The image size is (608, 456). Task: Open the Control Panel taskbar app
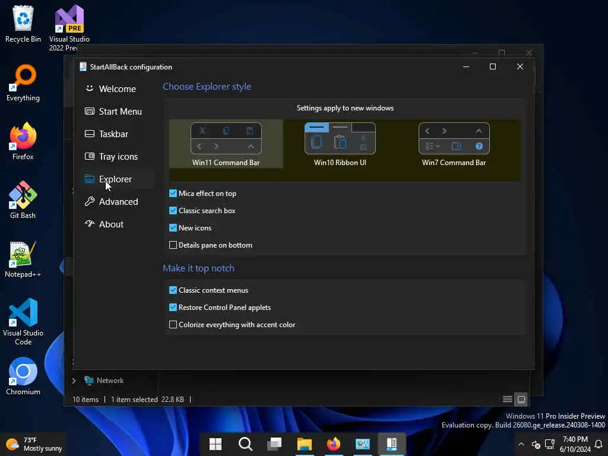click(363, 444)
